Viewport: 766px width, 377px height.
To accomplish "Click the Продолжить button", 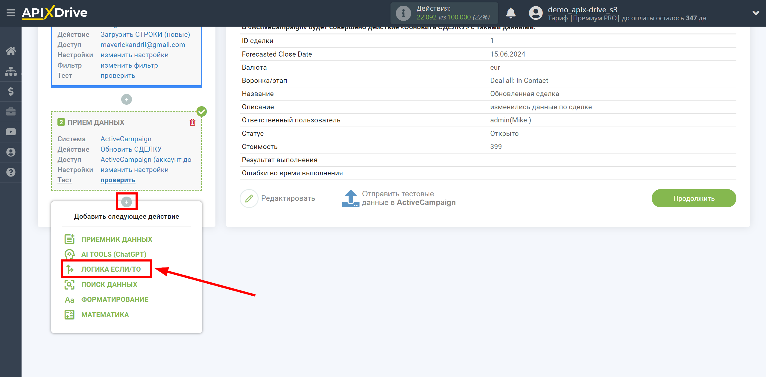I will pos(694,198).
